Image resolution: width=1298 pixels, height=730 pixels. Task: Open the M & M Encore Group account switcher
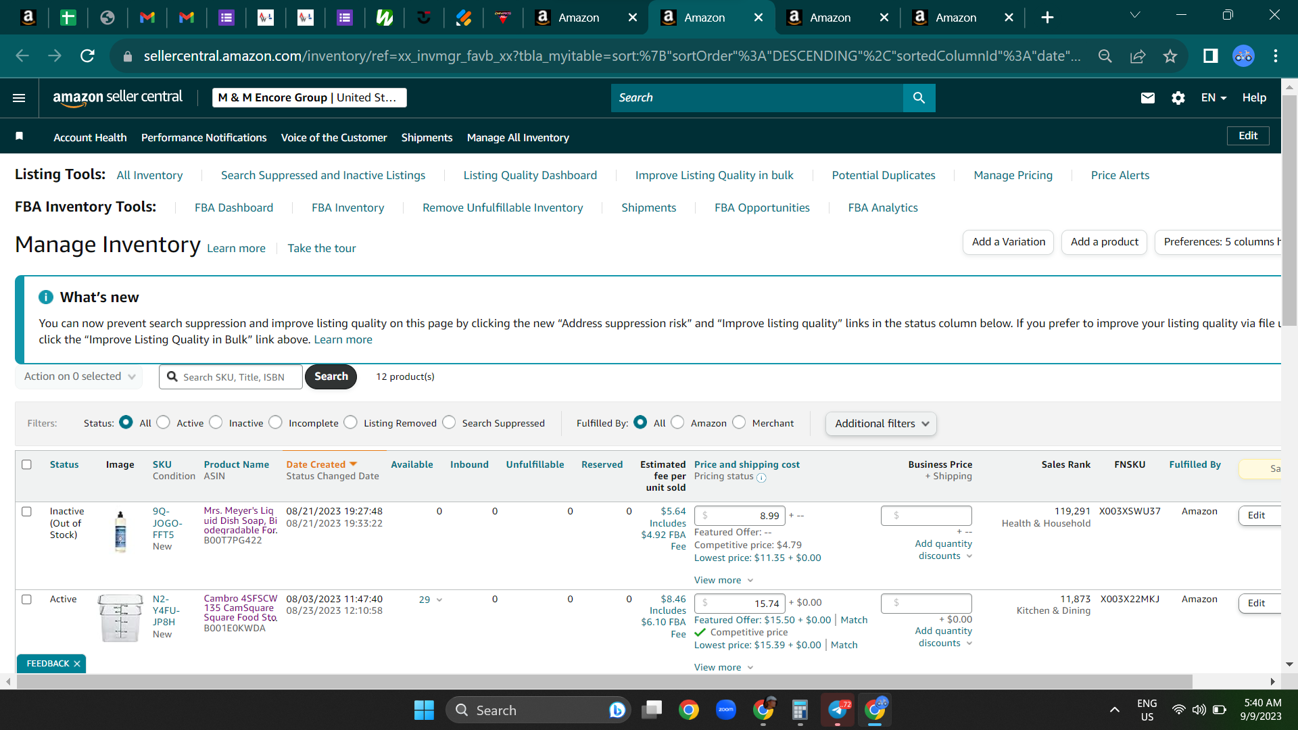click(310, 98)
